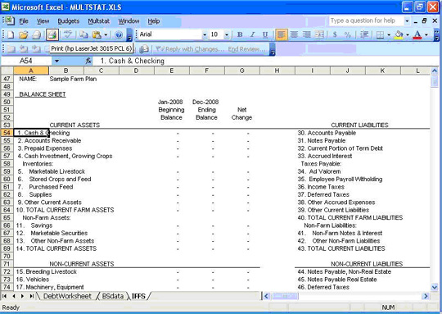442x314 pixels.
Task: Open the Arial font name dropdown
Action: tap(205, 34)
